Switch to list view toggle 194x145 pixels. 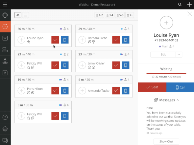coord(26,15)
